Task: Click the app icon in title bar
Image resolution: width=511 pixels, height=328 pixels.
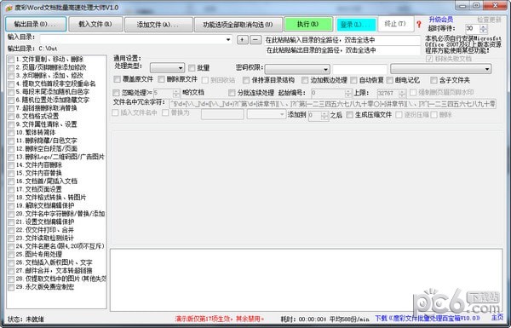Action: pyautogui.click(x=9, y=8)
